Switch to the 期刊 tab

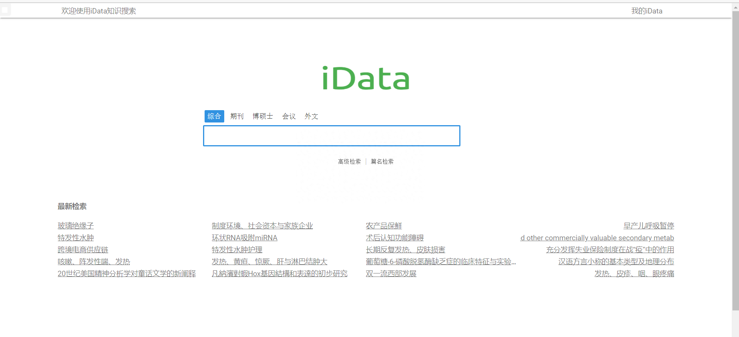tap(237, 116)
